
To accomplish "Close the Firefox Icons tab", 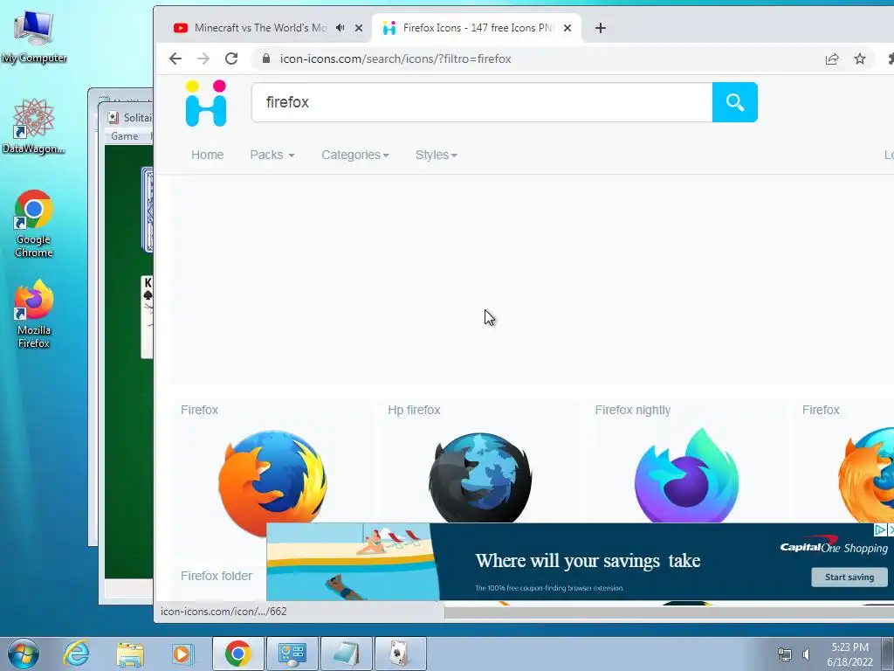I will pyautogui.click(x=567, y=28).
